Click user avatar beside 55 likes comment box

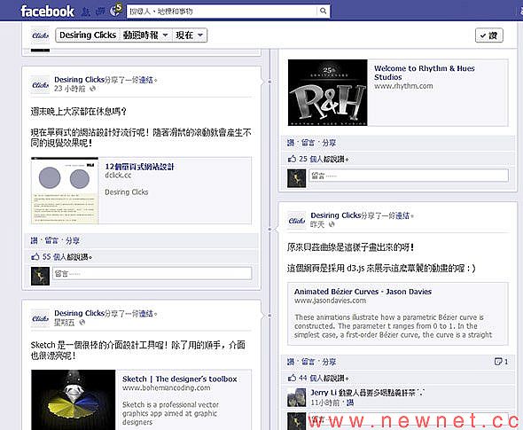click(41, 277)
